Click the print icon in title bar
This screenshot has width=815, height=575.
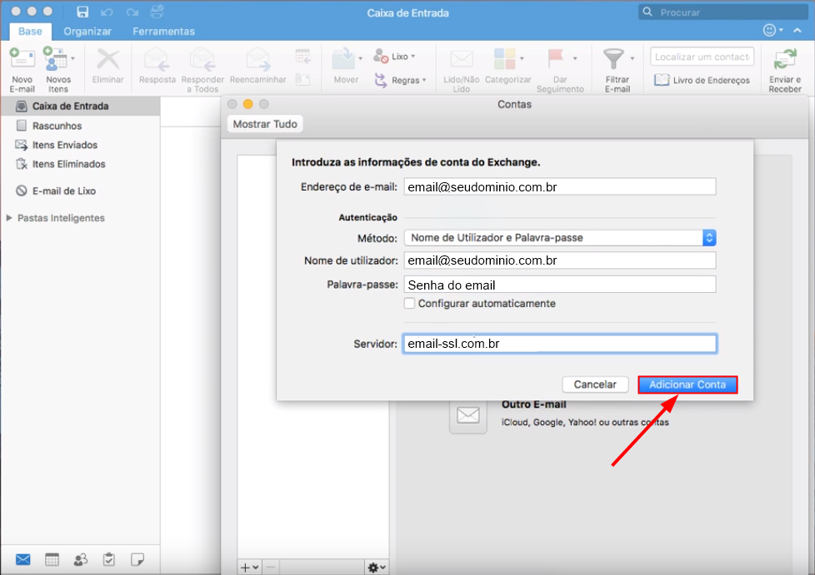(157, 12)
